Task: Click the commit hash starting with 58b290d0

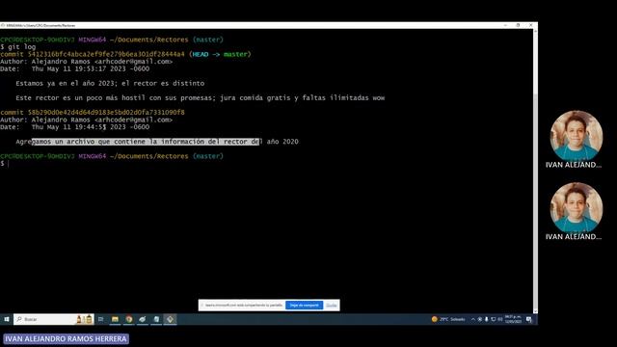Action: (x=106, y=113)
